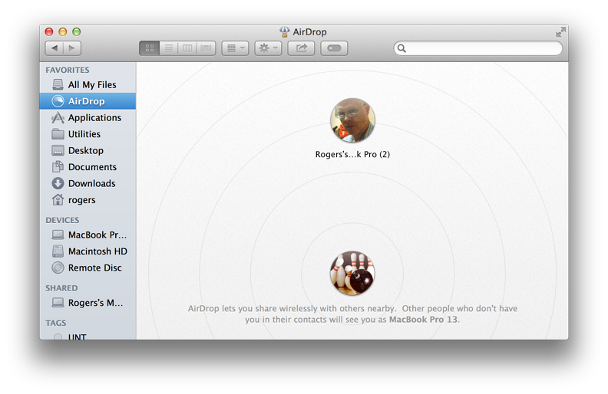Go forward with the right arrow button
The height and width of the screenshot is (394, 608).
click(72, 48)
